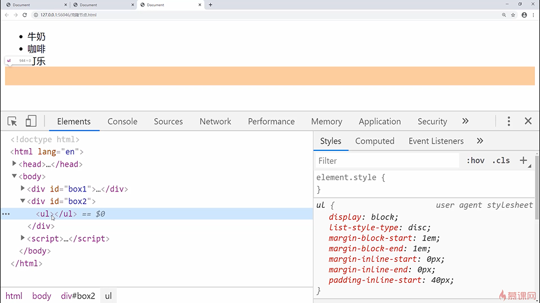The image size is (540, 303).
Task: Switch to the Console tab
Action: pos(122,121)
